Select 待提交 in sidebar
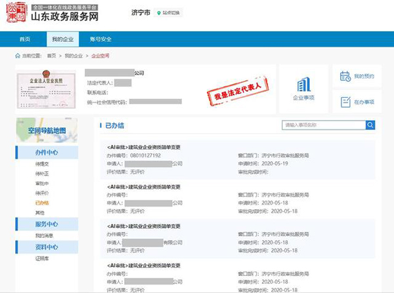 coord(42,164)
